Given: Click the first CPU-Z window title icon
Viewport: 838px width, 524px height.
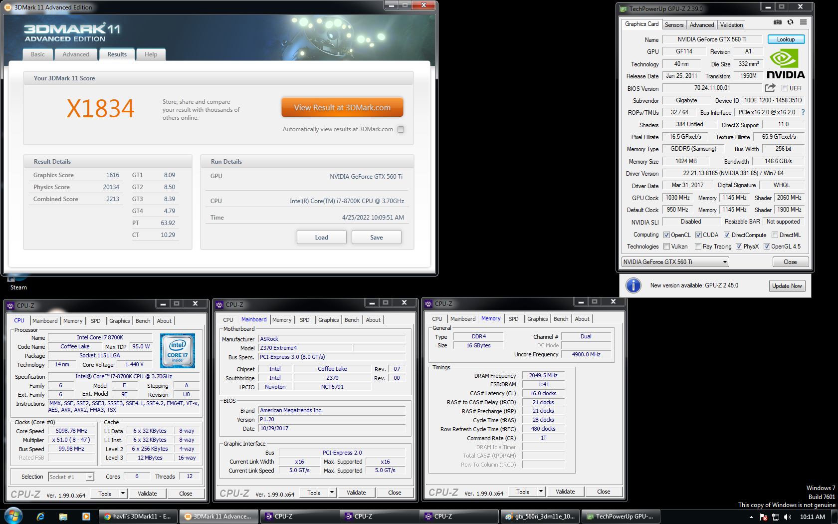Looking at the screenshot, I should 10,305.
